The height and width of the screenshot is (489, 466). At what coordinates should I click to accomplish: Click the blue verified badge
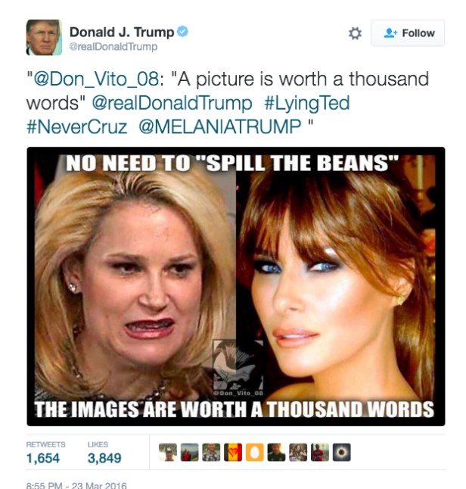point(182,32)
